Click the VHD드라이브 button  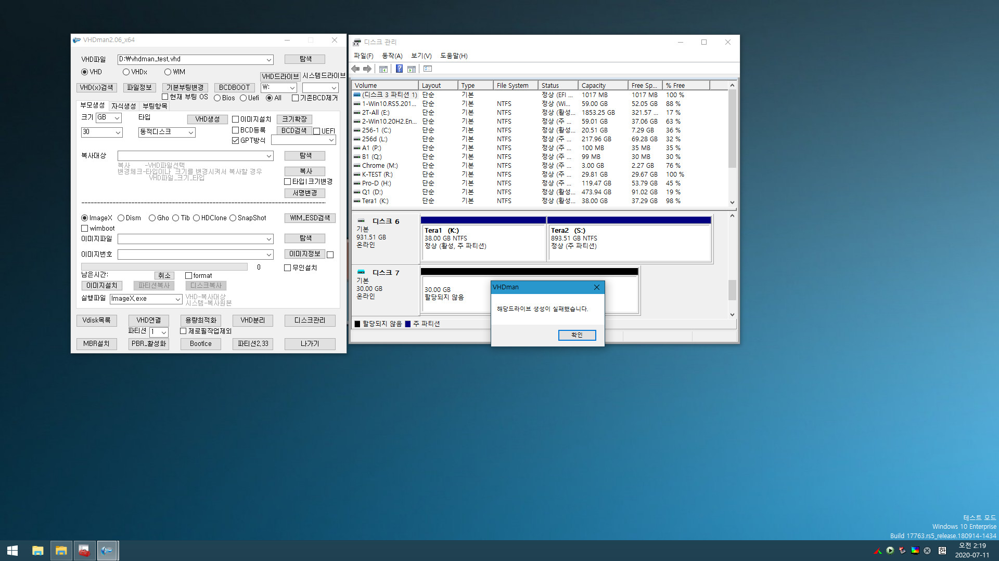pyautogui.click(x=280, y=76)
